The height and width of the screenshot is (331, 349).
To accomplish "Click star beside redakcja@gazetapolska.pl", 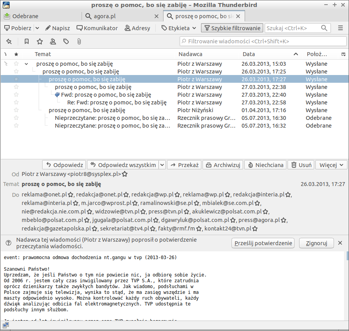I will [x=95, y=229].
